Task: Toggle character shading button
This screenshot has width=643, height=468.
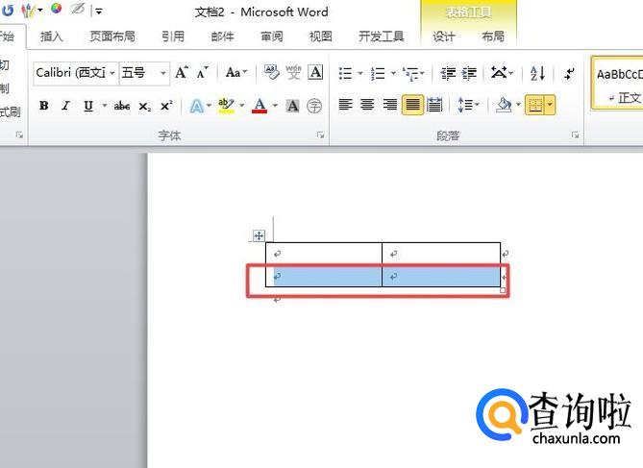Action: pyautogui.click(x=292, y=106)
